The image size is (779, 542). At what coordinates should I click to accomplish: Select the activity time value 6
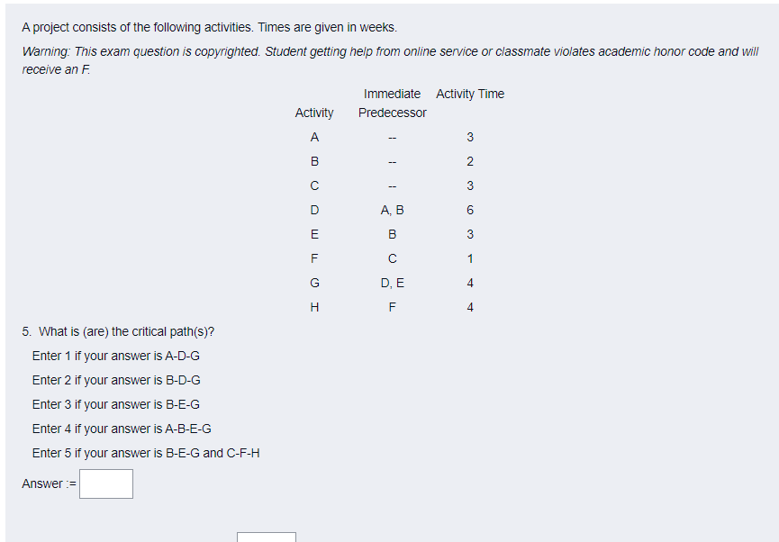click(470, 210)
